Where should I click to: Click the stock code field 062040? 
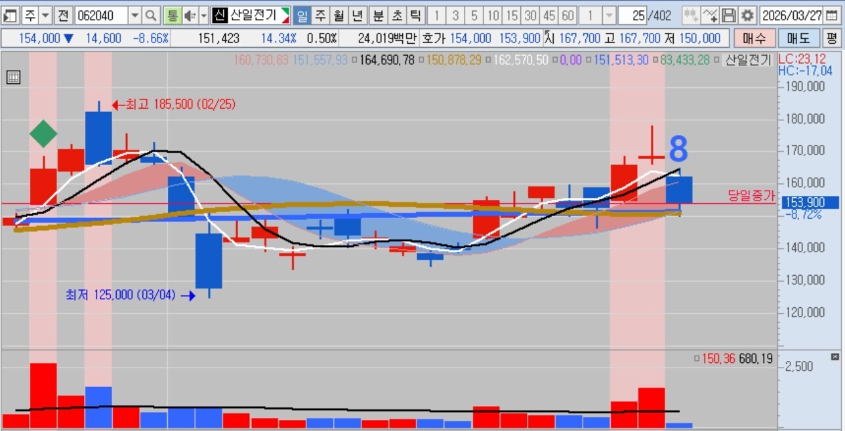(x=101, y=15)
